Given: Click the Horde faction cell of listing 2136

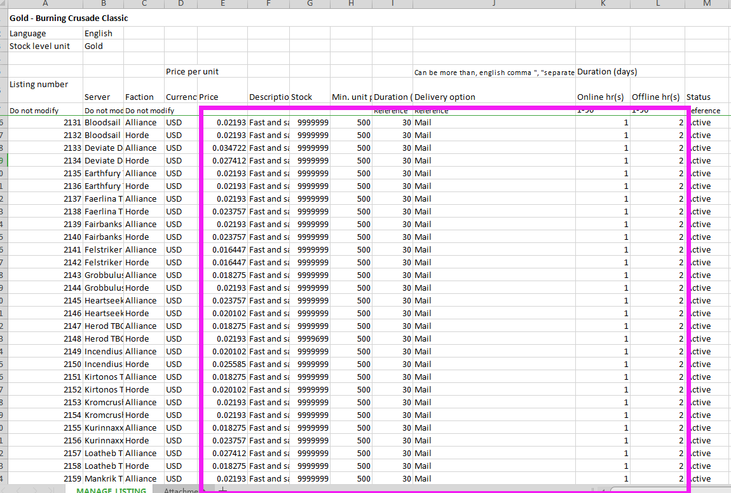Looking at the screenshot, I should pyautogui.click(x=144, y=186).
